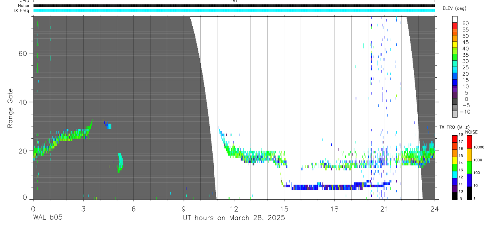The image size is (489, 226).
Task: Click the 1000 tick on the NOISE colorbar
Action: 478,160
